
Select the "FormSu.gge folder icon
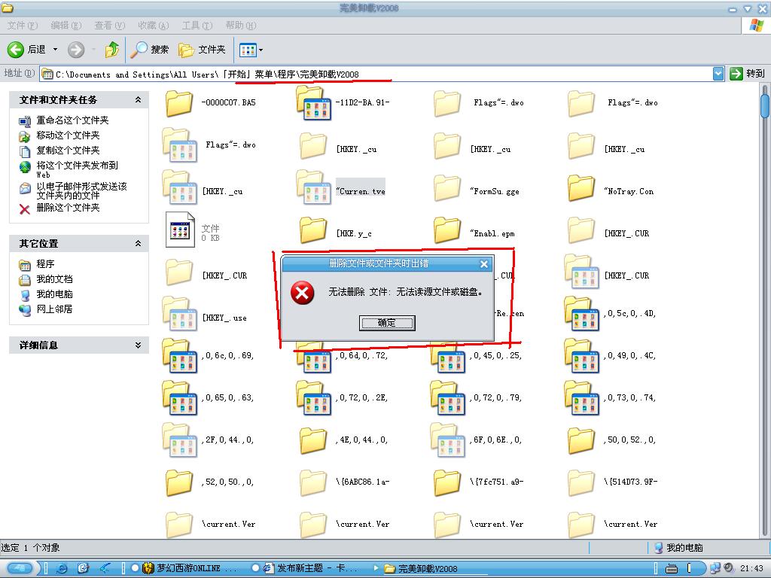(447, 187)
